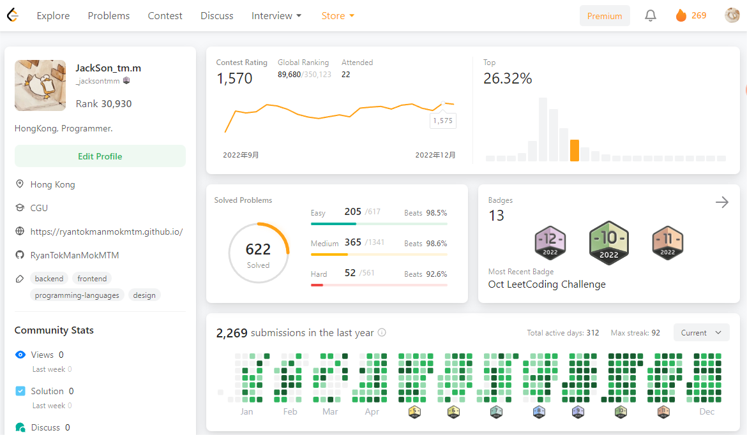Click the profile picture thumbnail

40,85
